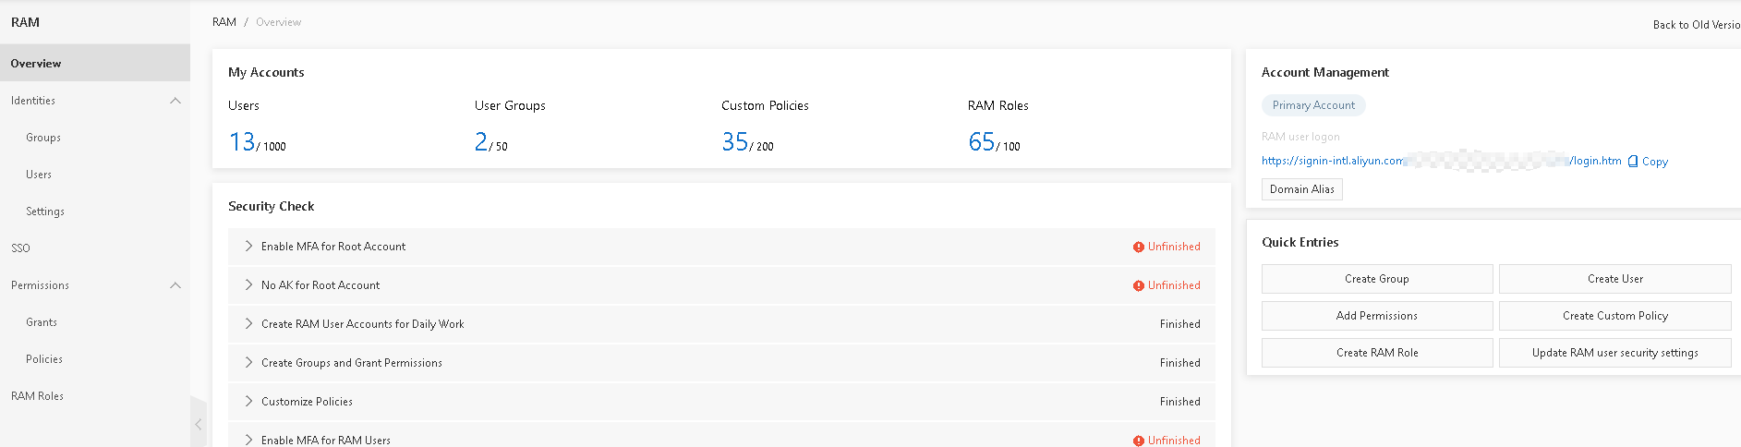Click the Unfinished warning icon for No AK row

[x=1139, y=286]
